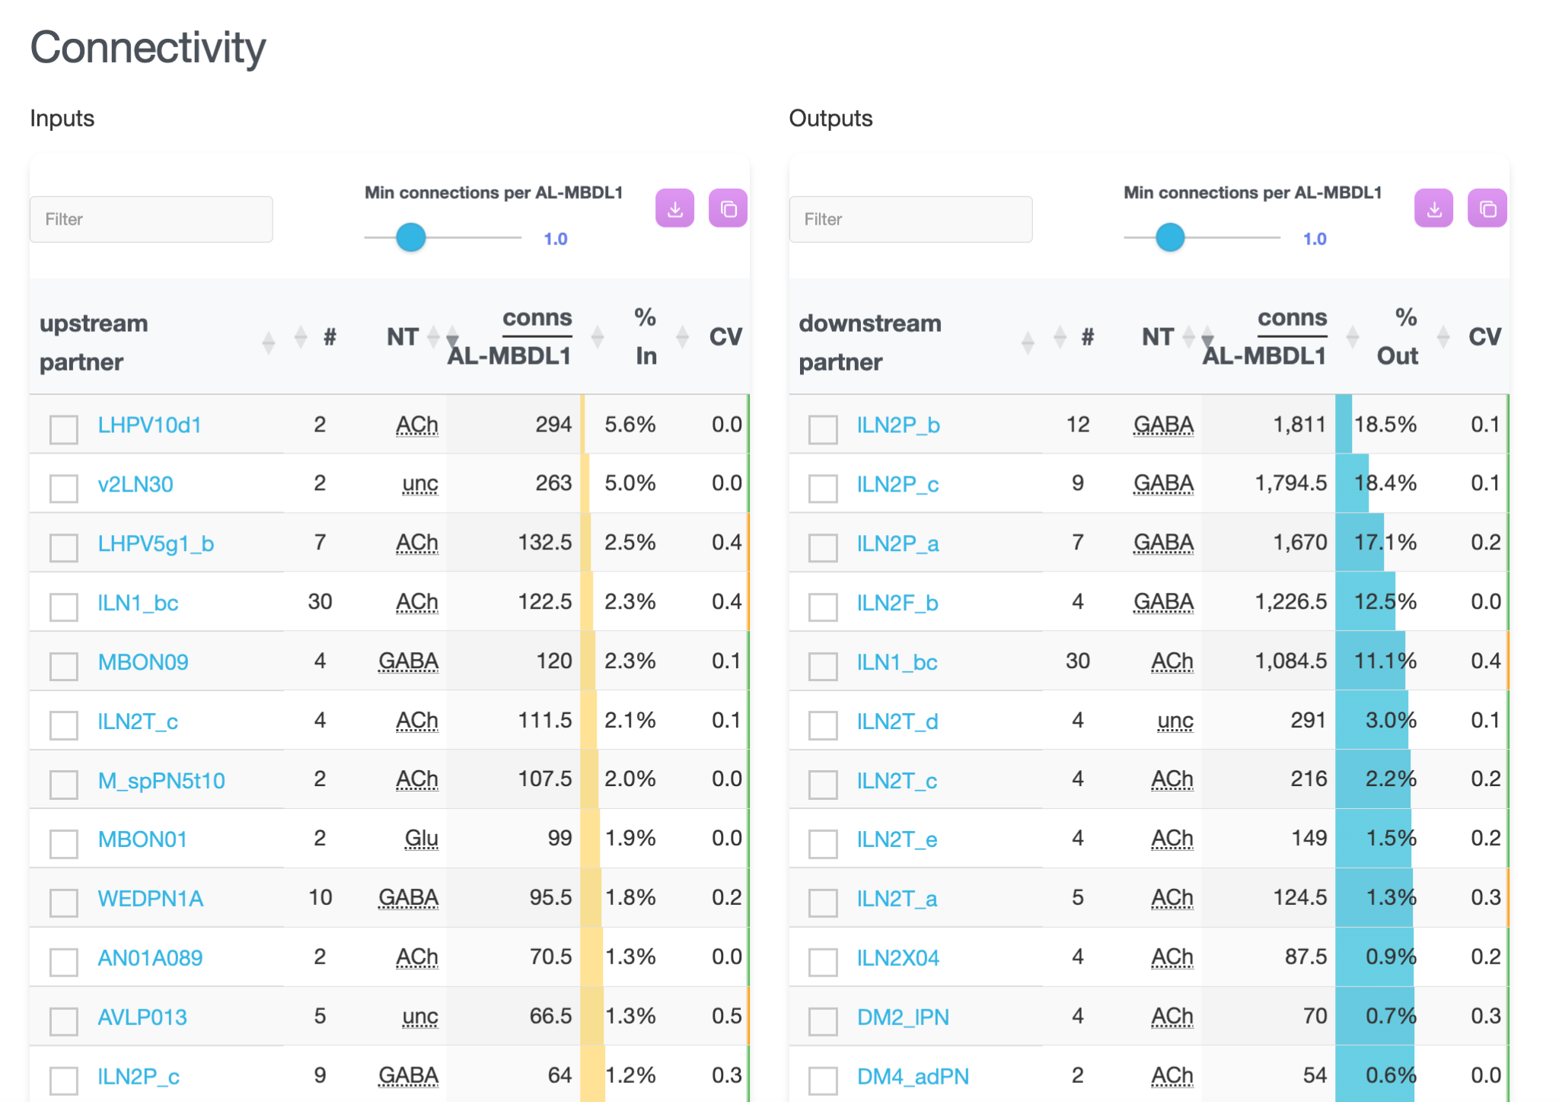The image size is (1559, 1102).
Task: Click the 18.5% value in ILN2P_b row
Action: (x=1385, y=425)
